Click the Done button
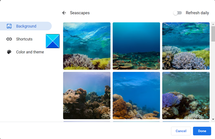The image size is (215, 139). click(202, 131)
